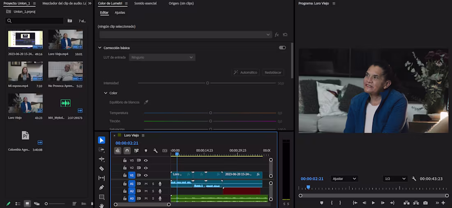Select the Ripple Edit tool
452x208 pixels.
[101, 159]
